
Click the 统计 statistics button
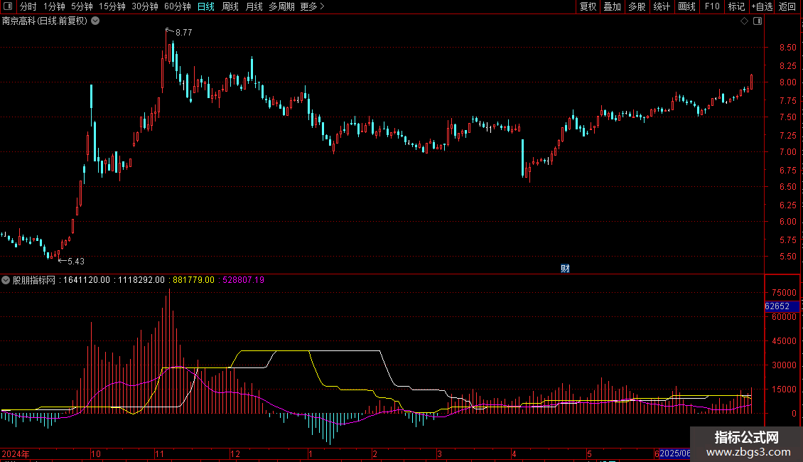[x=662, y=6]
